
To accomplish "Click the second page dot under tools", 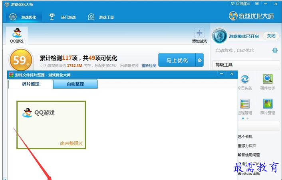I will tap(248, 119).
